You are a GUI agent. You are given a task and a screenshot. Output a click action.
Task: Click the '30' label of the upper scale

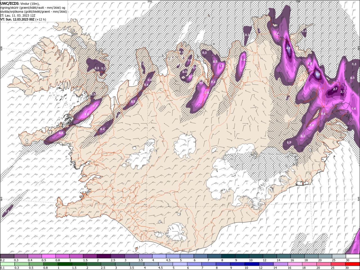click(348, 260)
